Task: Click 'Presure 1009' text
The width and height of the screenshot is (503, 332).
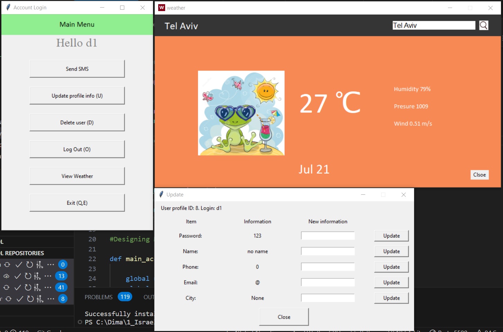Action: coord(411,107)
